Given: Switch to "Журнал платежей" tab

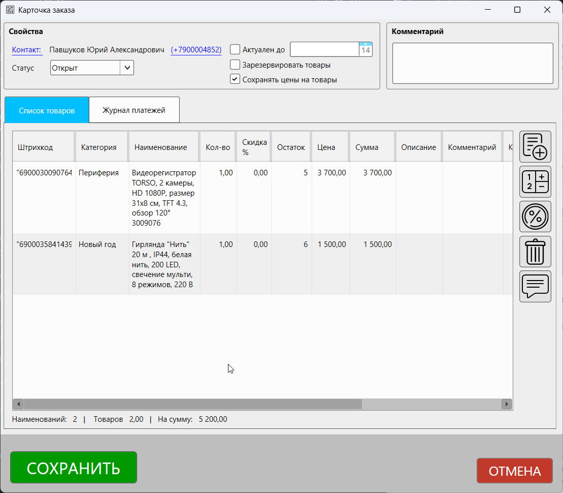Looking at the screenshot, I should point(134,110).
